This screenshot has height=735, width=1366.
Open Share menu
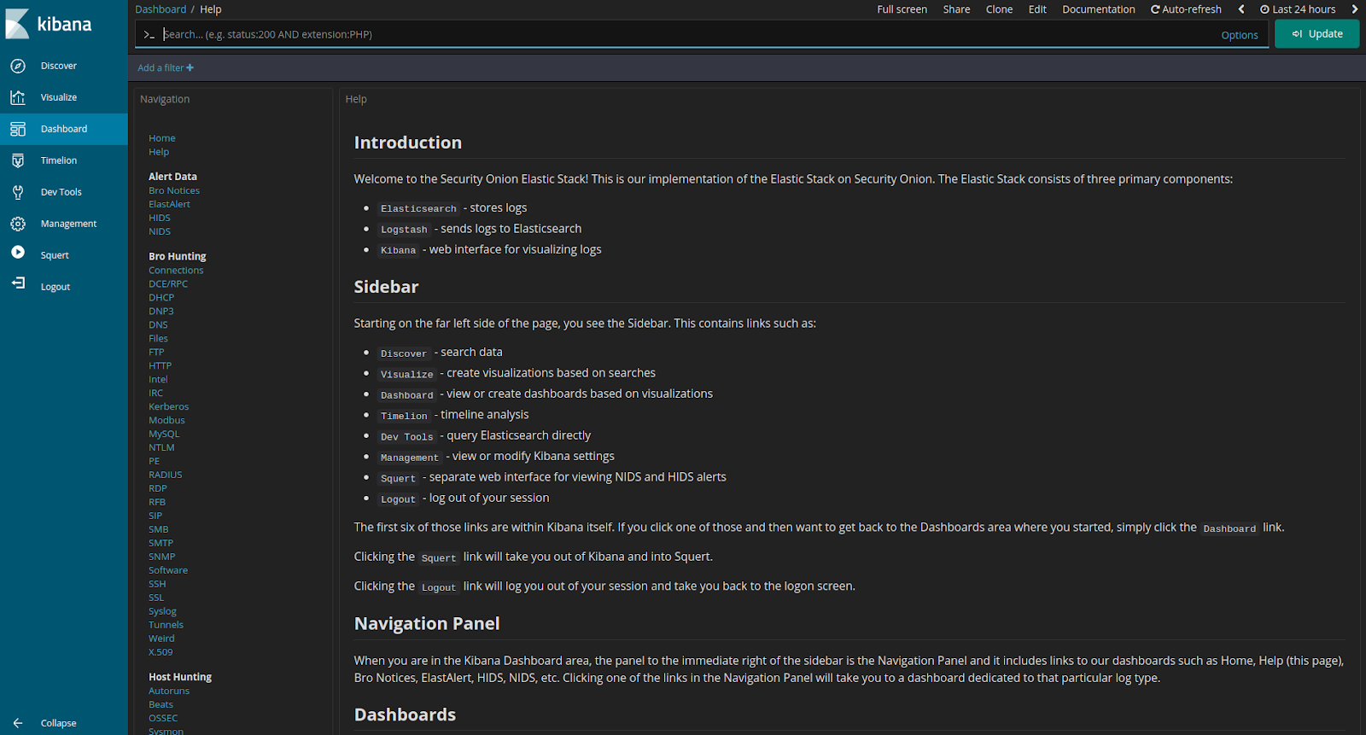point(956,9)
